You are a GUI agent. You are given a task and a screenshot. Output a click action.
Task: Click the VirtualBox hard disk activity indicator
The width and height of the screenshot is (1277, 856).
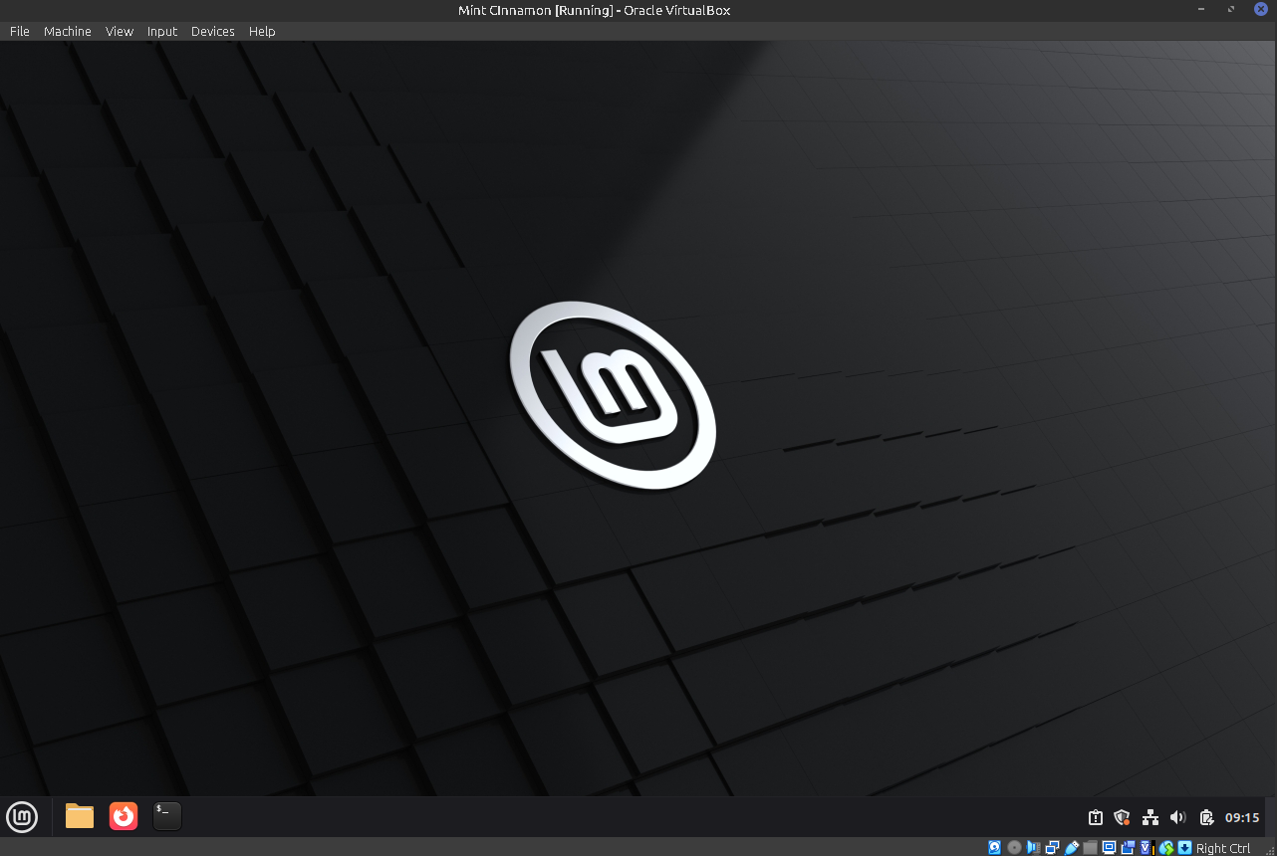[x=995, y=847]
